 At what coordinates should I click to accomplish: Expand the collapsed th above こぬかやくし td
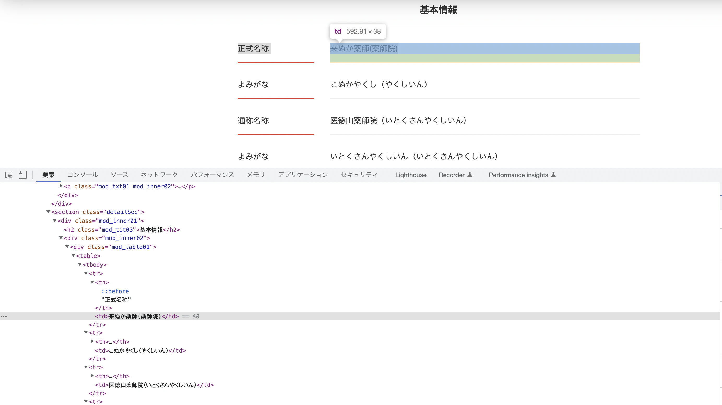pyautogui.click(x=92, y=341)
